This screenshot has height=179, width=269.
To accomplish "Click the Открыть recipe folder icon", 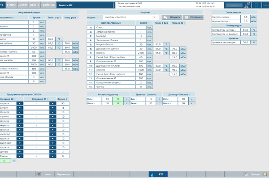I will click(x=166, y=17).
